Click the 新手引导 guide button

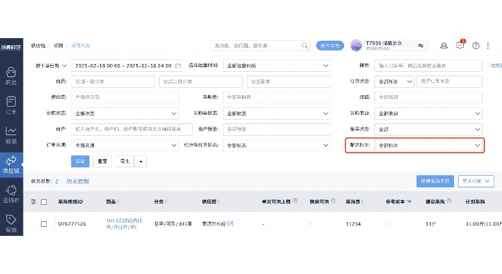coord(330,46)
